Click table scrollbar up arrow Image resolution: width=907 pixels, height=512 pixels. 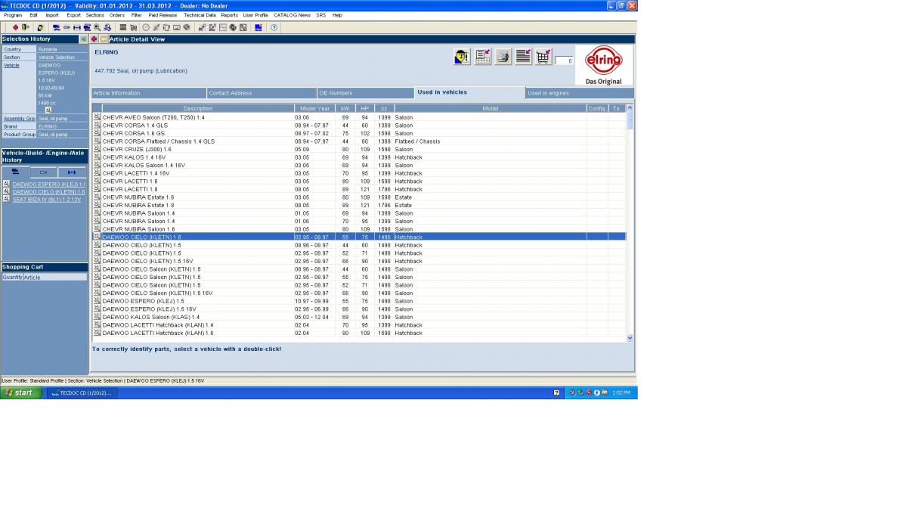pyautogui.click(x=630, y=109)
